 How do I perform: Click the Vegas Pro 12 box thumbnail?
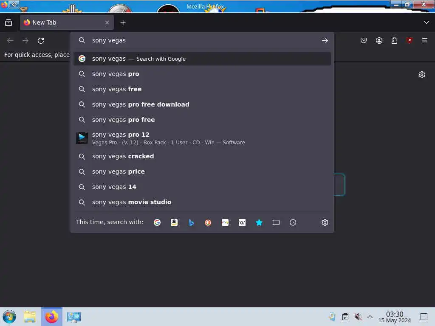pyautogui.click(x=82, y=138)
